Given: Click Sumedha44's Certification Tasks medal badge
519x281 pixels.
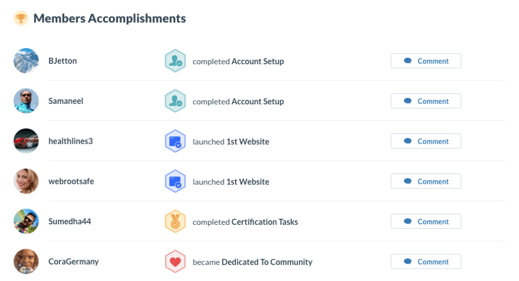Looking at the screenshot, I should tap(175, 222).
